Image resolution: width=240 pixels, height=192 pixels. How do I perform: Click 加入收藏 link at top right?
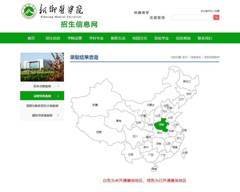[x=215, y=11]
